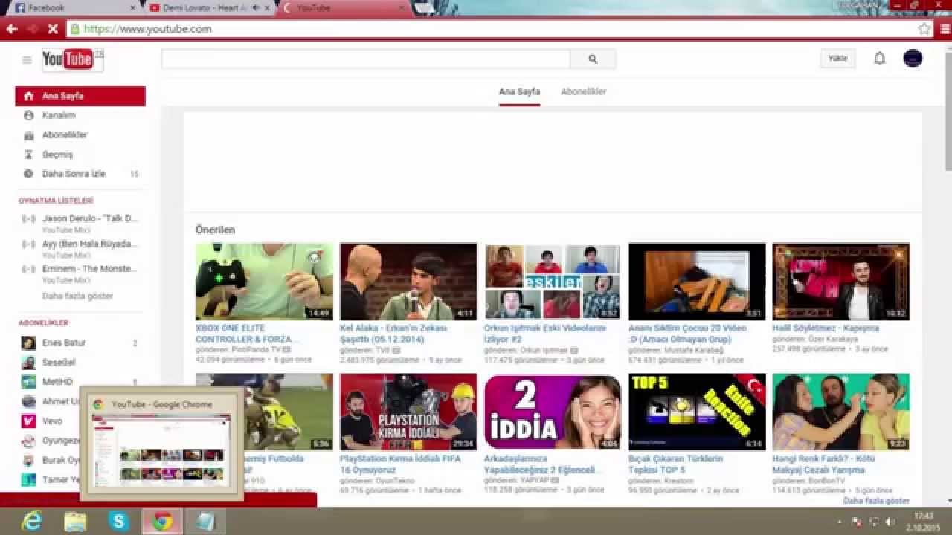Open PlayStation Kırma İddialı FIFA title
This screenshot has width=952, height=535.
click(400, 464)
